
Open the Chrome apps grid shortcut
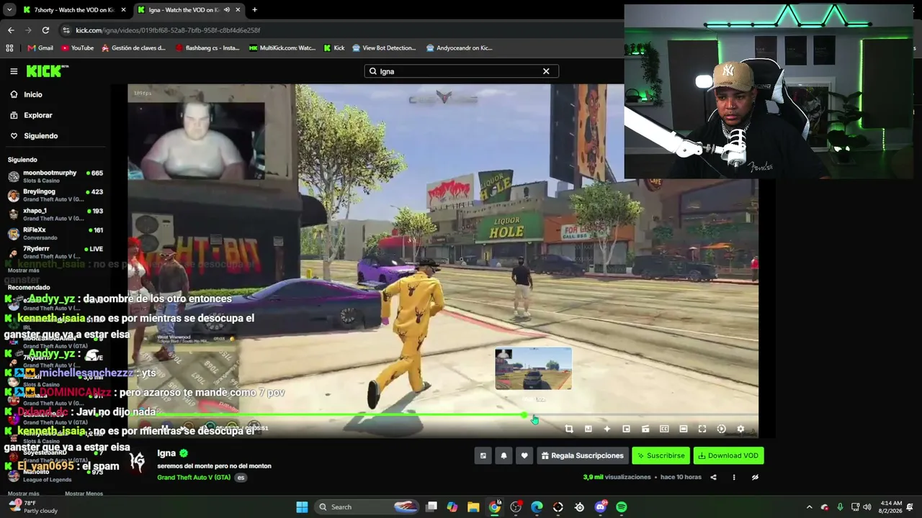pyautogui.click(x=9, y=48)
